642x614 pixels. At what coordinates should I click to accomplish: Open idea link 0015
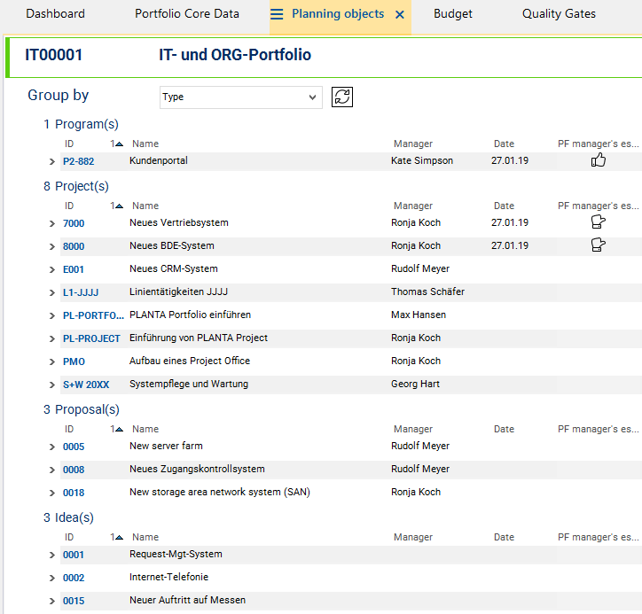[x=74, y=601]
